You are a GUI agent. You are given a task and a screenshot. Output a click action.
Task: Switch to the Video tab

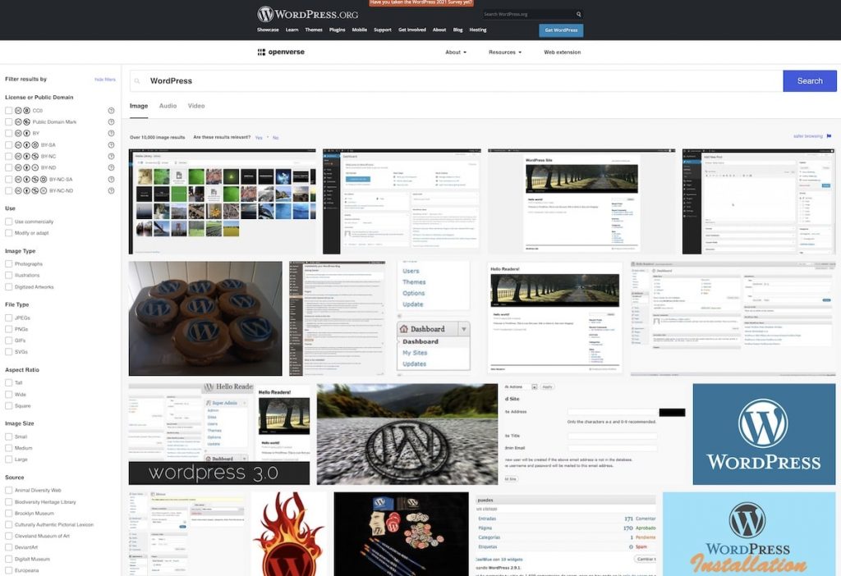[x=196, y=106]
